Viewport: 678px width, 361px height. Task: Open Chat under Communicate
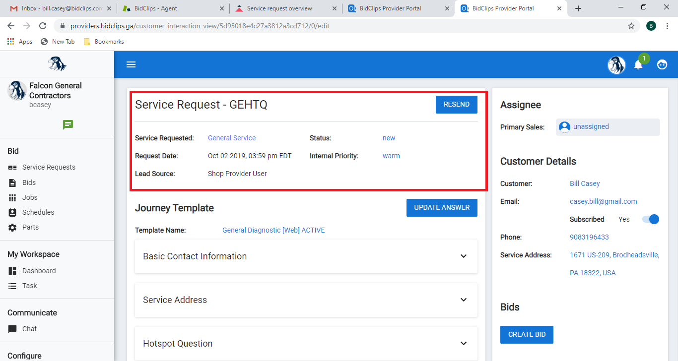pyautogui.click(x=29, y=329)
